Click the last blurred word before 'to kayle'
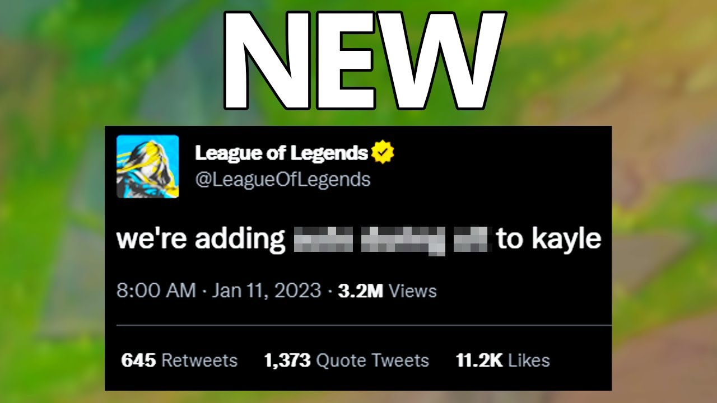Screen dimensions: 717x403 (472, 239)
